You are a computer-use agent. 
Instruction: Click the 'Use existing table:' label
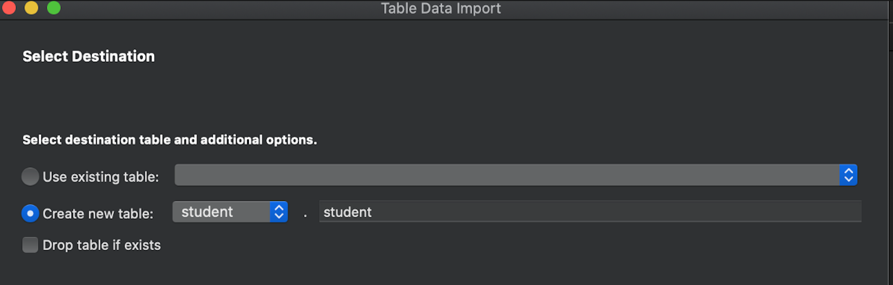100,177
